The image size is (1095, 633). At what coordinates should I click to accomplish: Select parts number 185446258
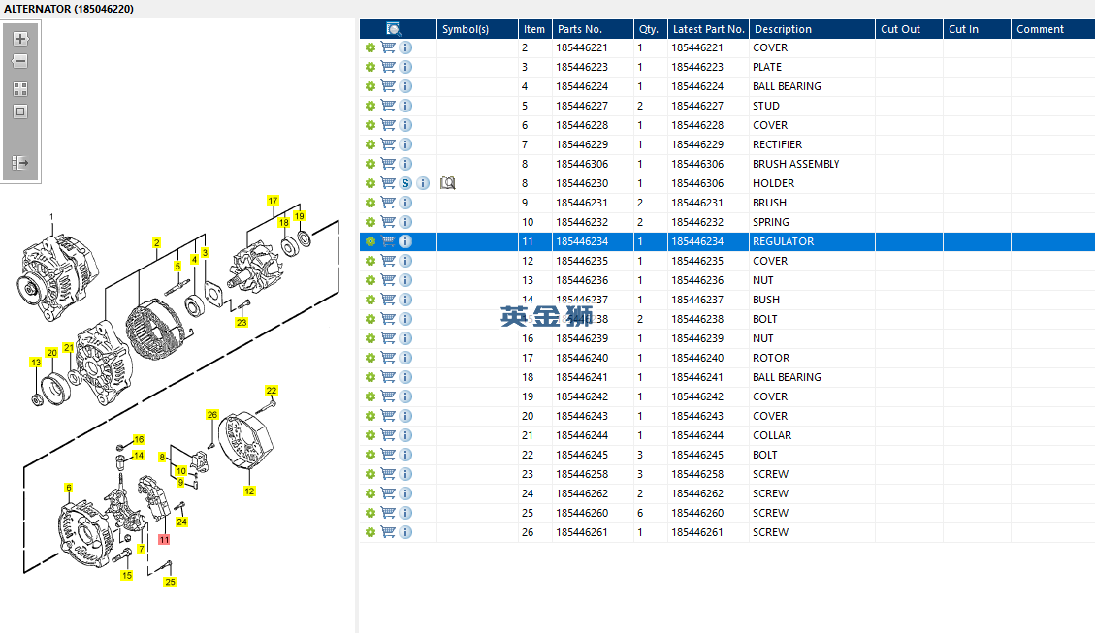click(x=582, y=474)
